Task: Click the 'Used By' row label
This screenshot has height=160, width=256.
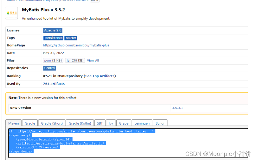Action: 14,84
